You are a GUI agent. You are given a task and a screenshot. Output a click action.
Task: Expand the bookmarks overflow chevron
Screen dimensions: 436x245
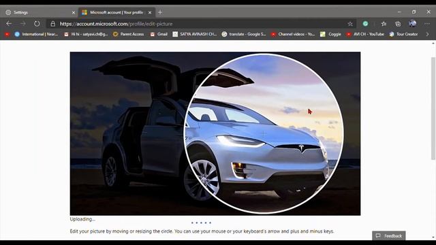pos(427,34)
